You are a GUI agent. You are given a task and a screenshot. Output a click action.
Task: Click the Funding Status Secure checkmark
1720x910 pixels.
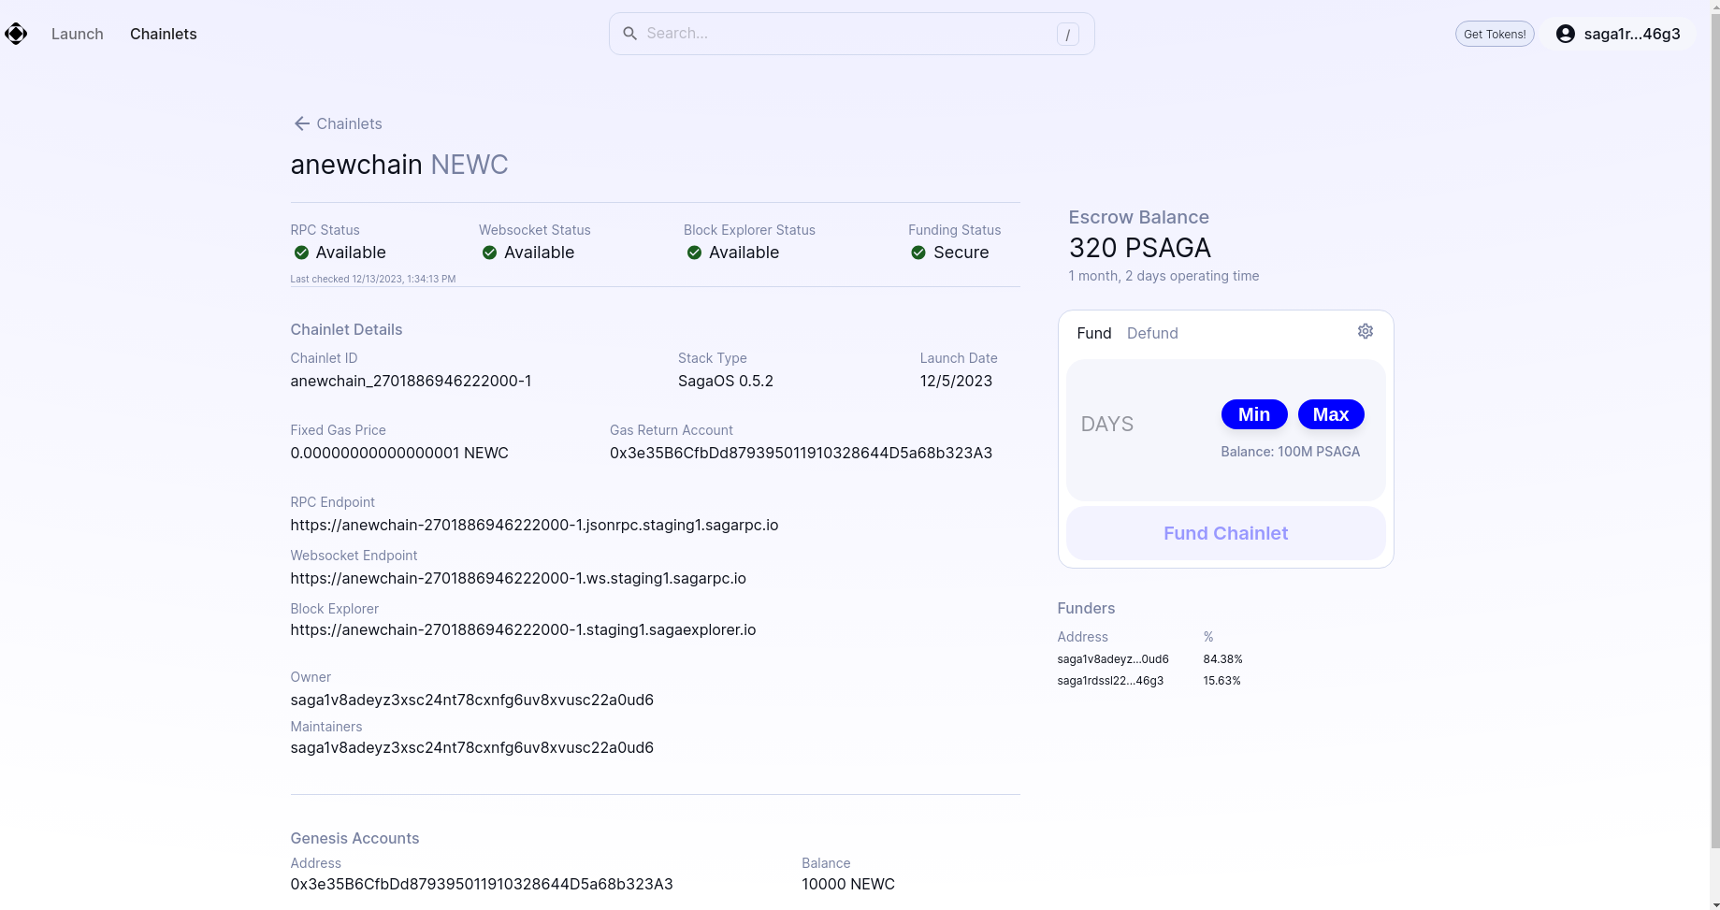click(x=918, y=253)
